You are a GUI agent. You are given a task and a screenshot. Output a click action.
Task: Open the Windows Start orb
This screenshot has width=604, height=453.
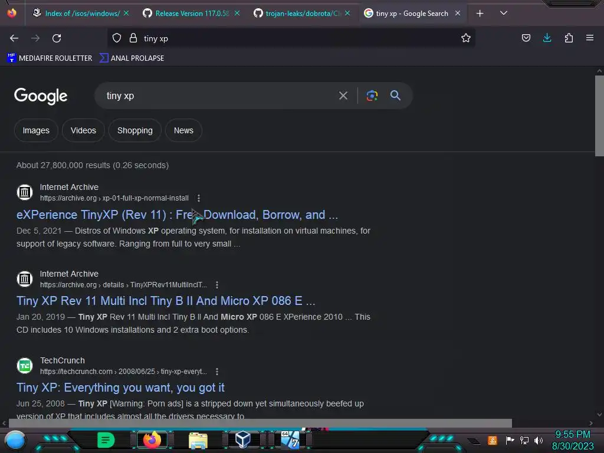point(15,440)
